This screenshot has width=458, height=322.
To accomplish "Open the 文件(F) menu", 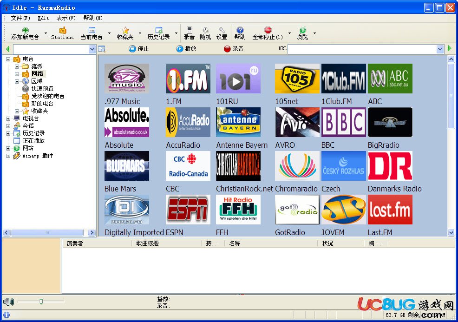I will coord(20,18).
